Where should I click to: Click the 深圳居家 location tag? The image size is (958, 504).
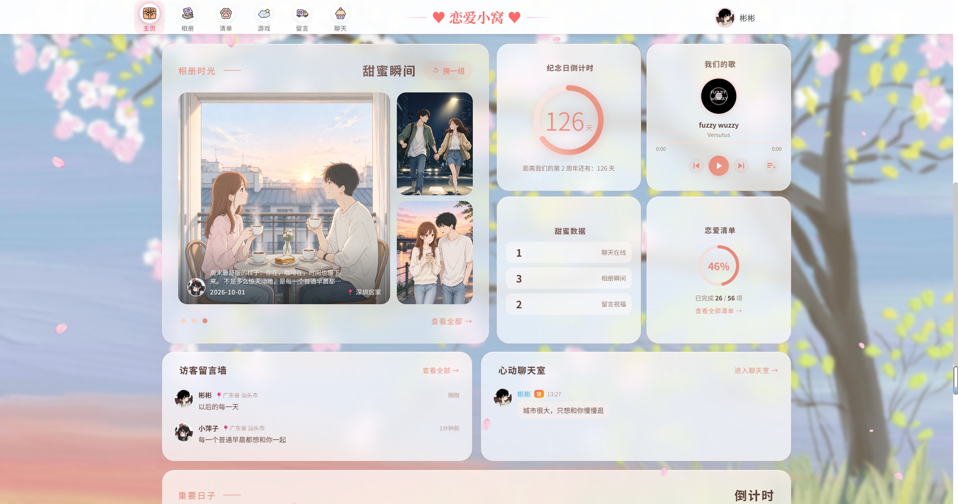point(364,292)
